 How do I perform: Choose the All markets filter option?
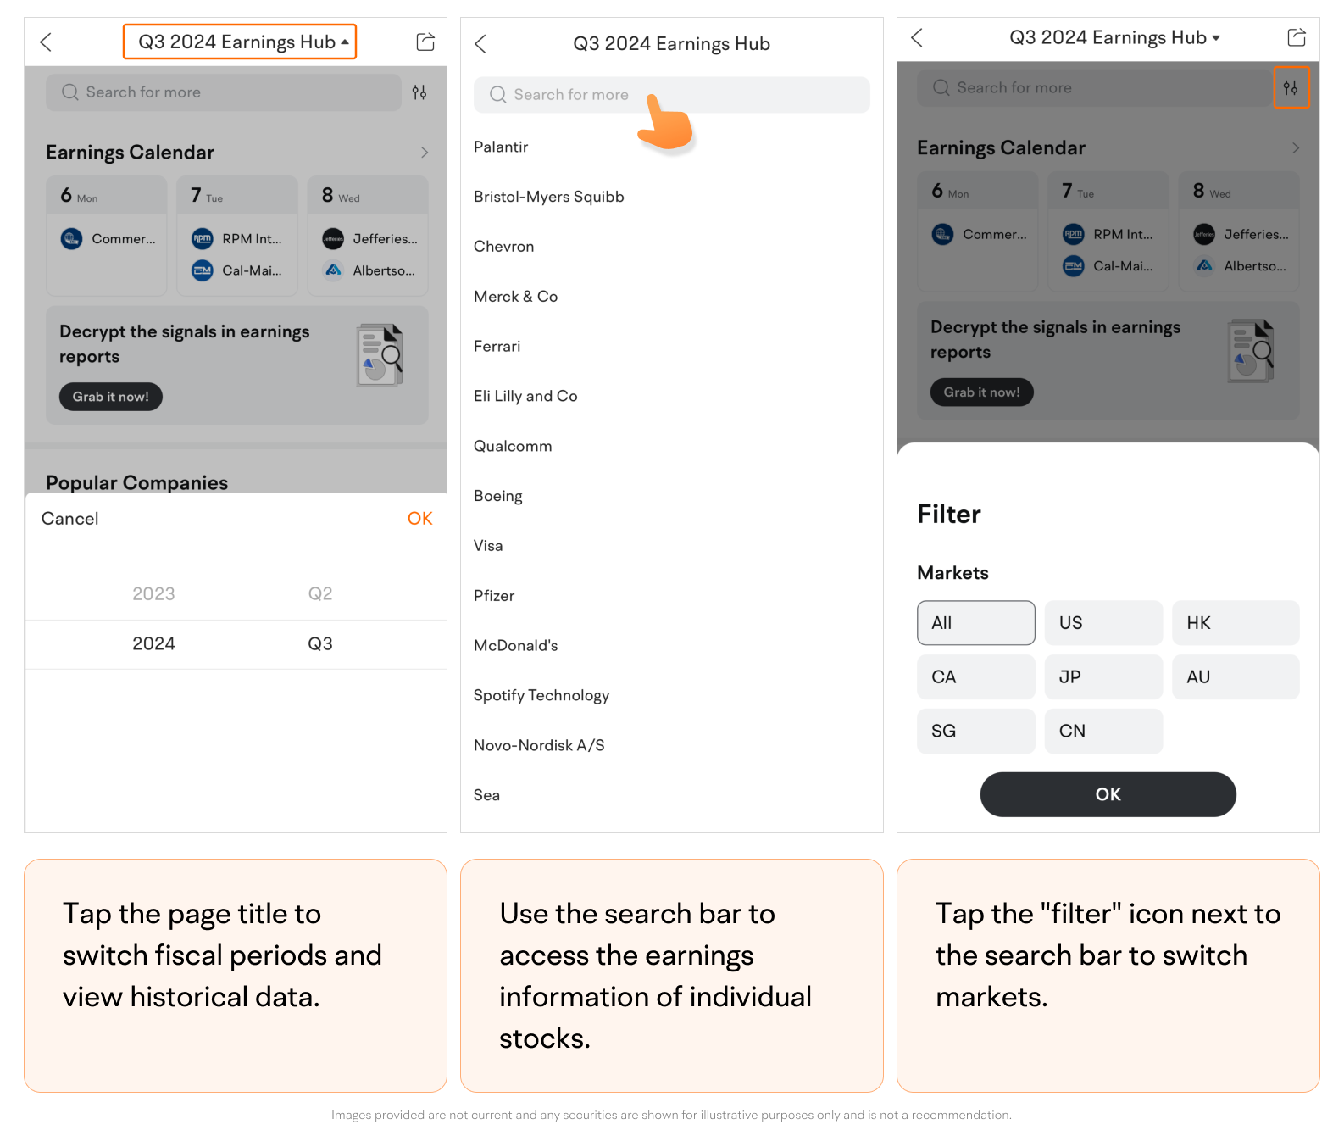[x=975, y=623]
